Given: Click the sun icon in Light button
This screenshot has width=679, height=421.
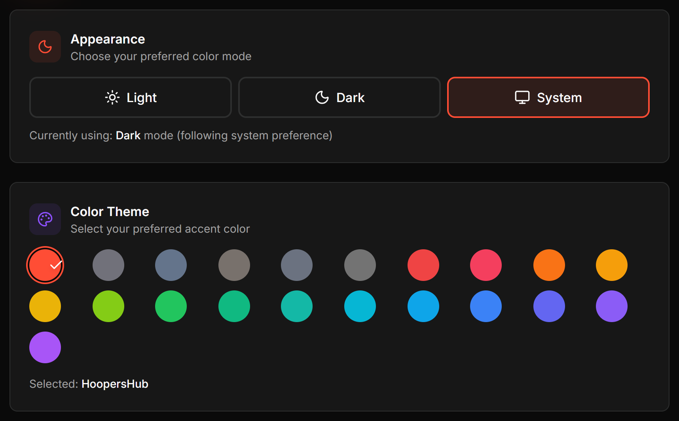Looking at the screenshot, I should coord(112,97).
